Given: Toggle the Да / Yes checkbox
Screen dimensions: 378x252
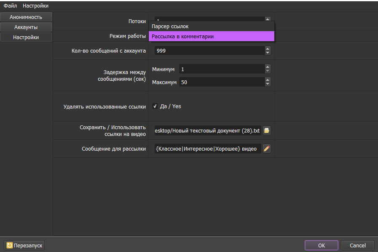Looking at the screenshot, I should pyautogui.click(x=155, y=106).
